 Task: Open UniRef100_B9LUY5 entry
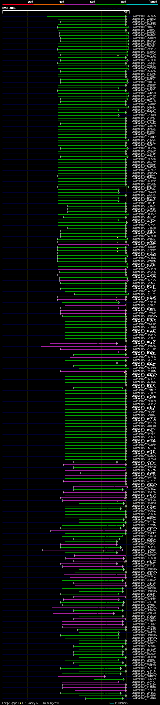pyautogui.click(x=143, y=371)
